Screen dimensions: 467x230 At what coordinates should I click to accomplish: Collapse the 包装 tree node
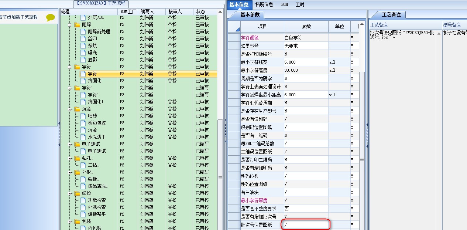tap(70, 221)
